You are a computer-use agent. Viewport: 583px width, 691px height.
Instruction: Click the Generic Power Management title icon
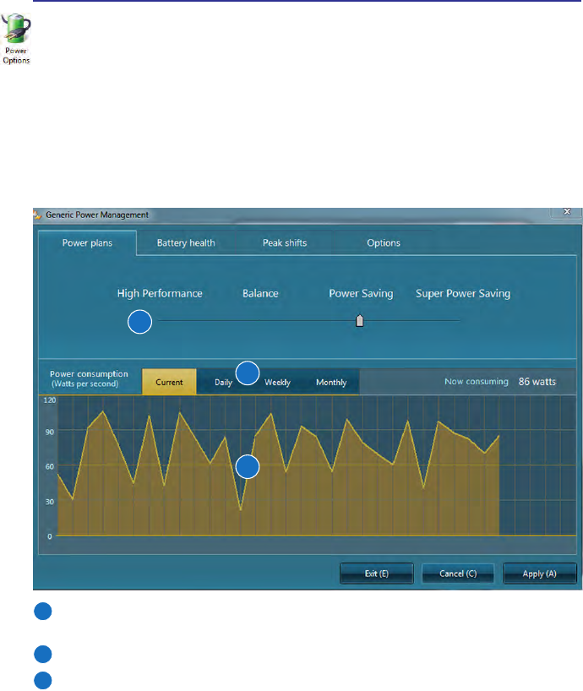(x=37, y=215)
